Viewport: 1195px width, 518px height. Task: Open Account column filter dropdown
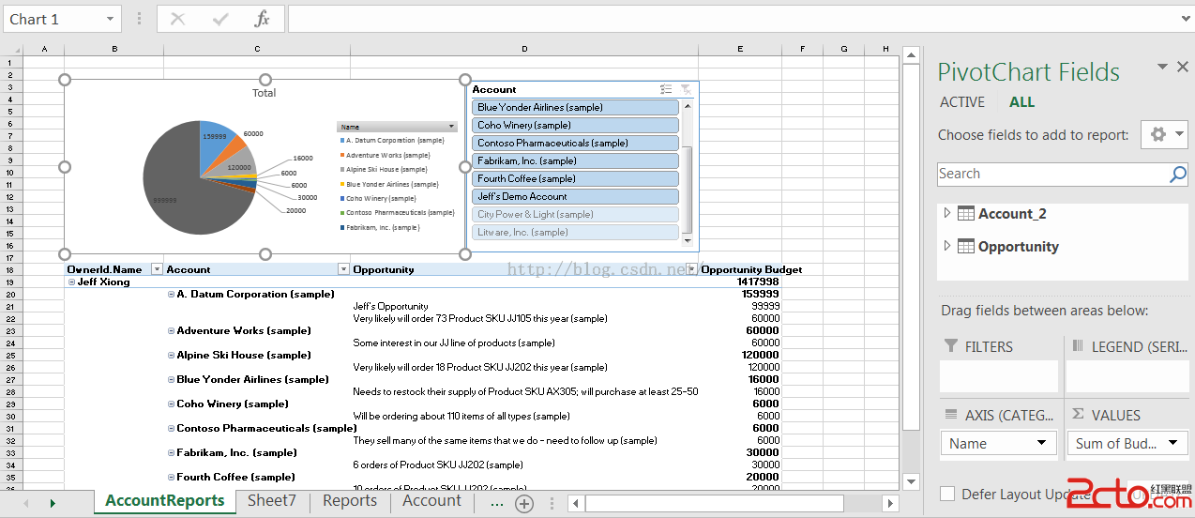tap(342, 269)
